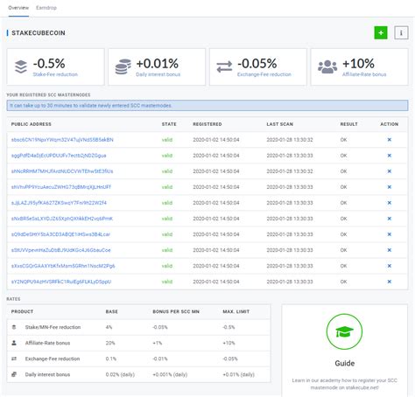Add a new SCC masternode with green plus
The height and width of the screenshot is (397, 415).
(381, 32)
